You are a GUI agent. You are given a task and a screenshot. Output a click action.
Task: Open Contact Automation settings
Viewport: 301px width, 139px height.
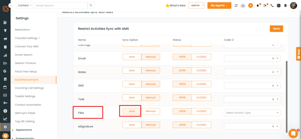[28, 105]
